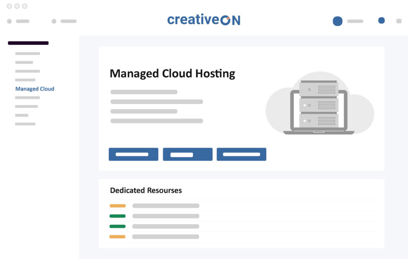The width and height of the screenshot is (408, 259).
Task: Toggle the green badge on the second resource row
Action: pos(118,216)
